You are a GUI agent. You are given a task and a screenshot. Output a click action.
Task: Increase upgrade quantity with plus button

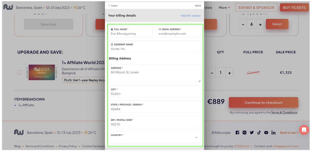click(229, 73)
